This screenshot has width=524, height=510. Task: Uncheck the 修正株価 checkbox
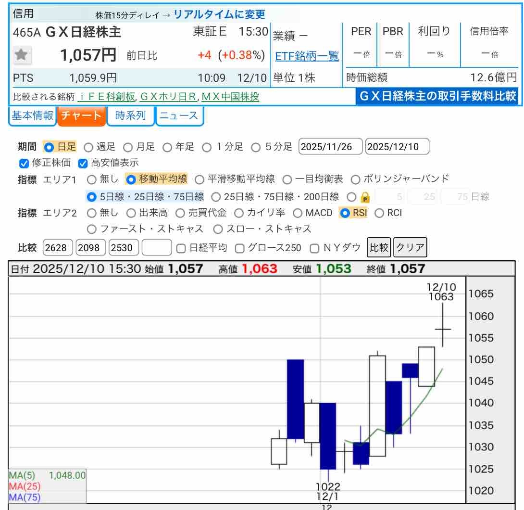(x=23, y=163)
